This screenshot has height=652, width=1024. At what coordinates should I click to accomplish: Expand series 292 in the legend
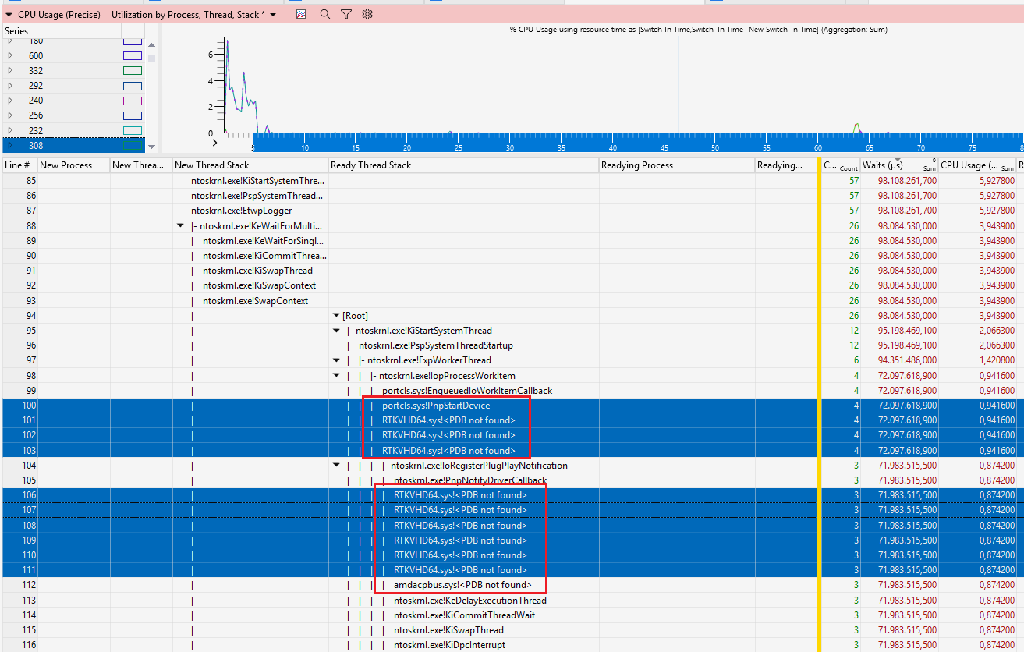(10, 86)
